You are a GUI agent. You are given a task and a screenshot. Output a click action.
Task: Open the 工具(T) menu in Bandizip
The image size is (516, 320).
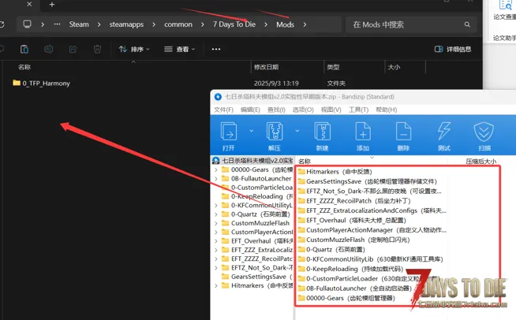coord(358,110)
